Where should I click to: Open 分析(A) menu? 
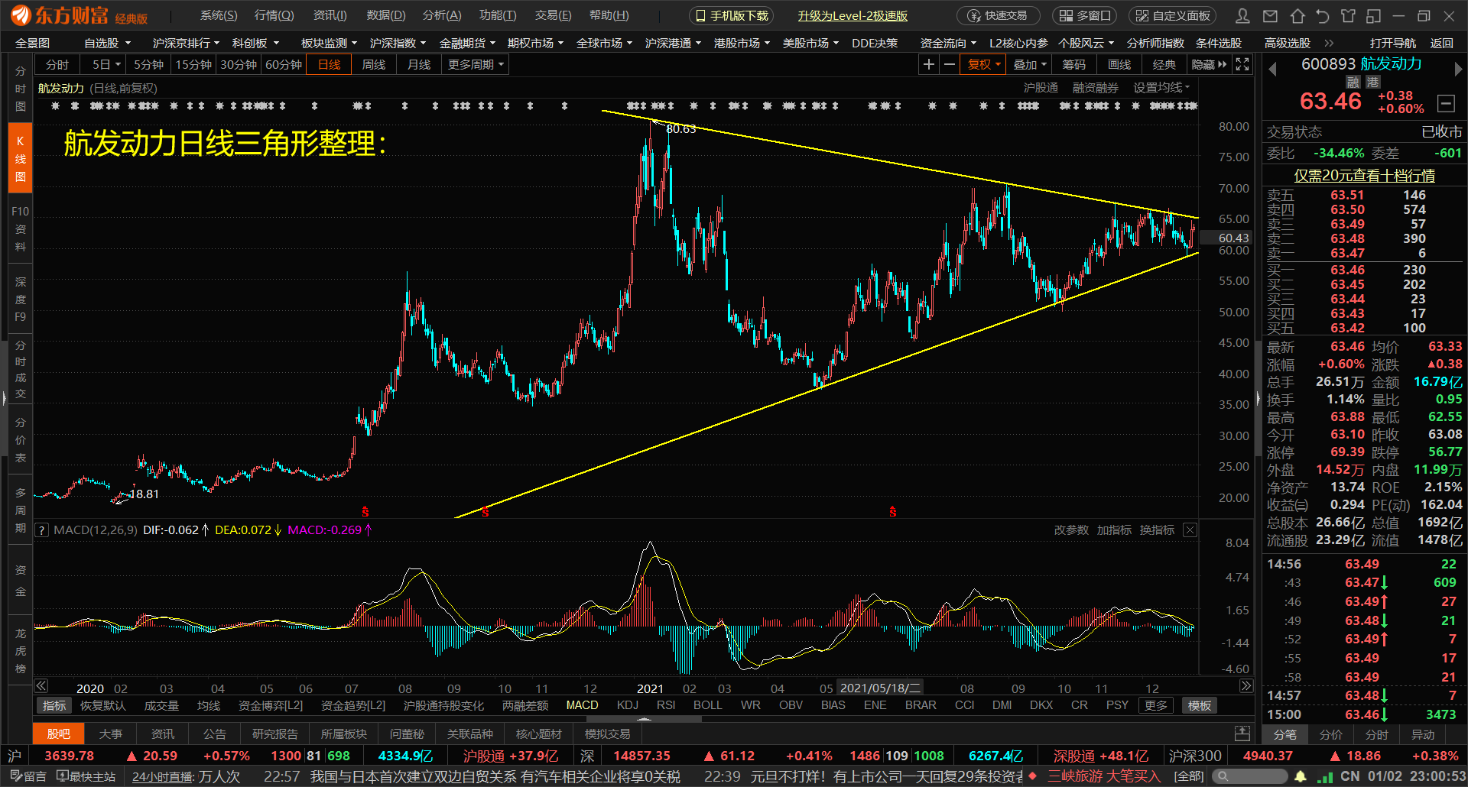(x=442, y=16)
